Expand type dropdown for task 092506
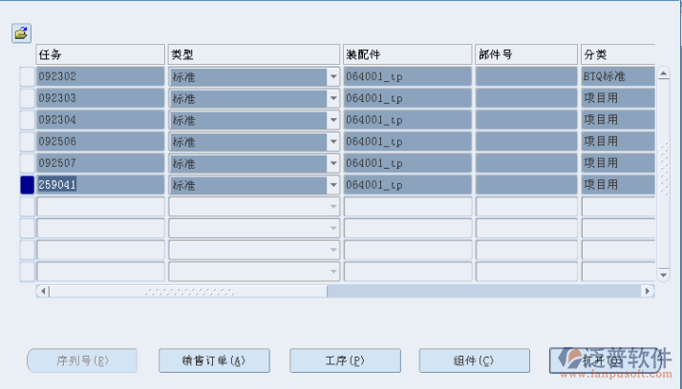 click(x=333, y=142)
